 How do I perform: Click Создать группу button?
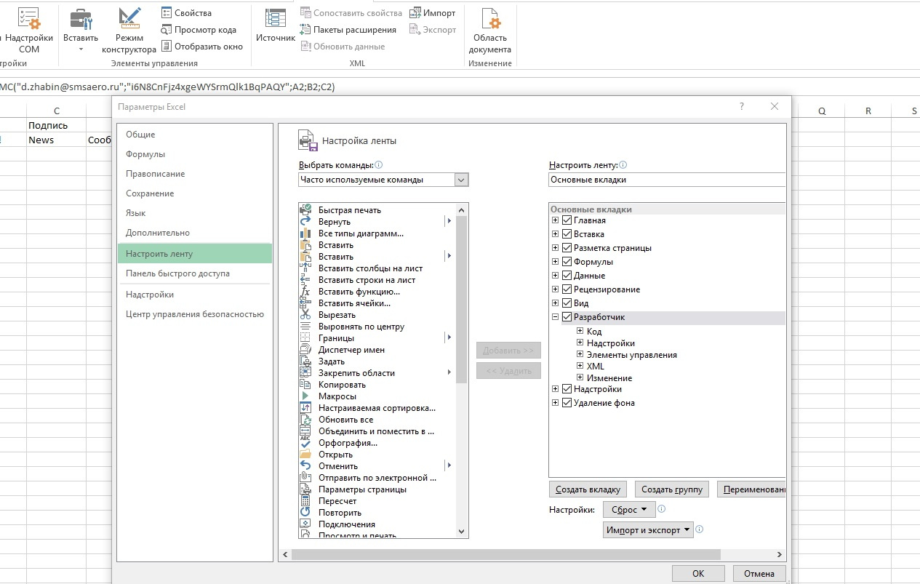click(x=672, y=489)
